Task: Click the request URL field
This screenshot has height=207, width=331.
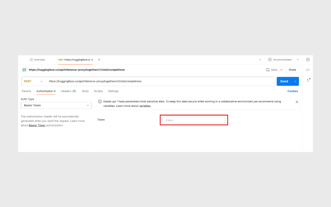Action: pyautogui.click(x=159, y=81)
